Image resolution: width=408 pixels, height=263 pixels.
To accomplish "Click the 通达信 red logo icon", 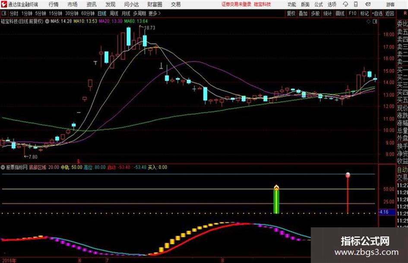I will tap(3, 4).
